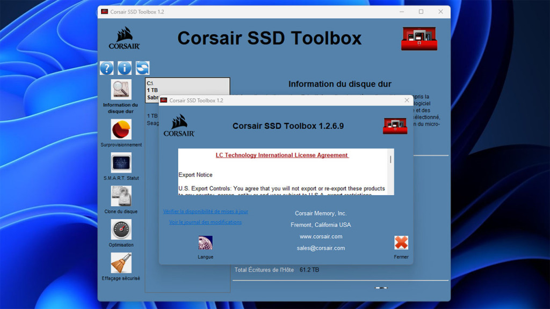
Task: Open S.M.A.R.T. Statut monitor icon
Action: click(x=121, y=163)
